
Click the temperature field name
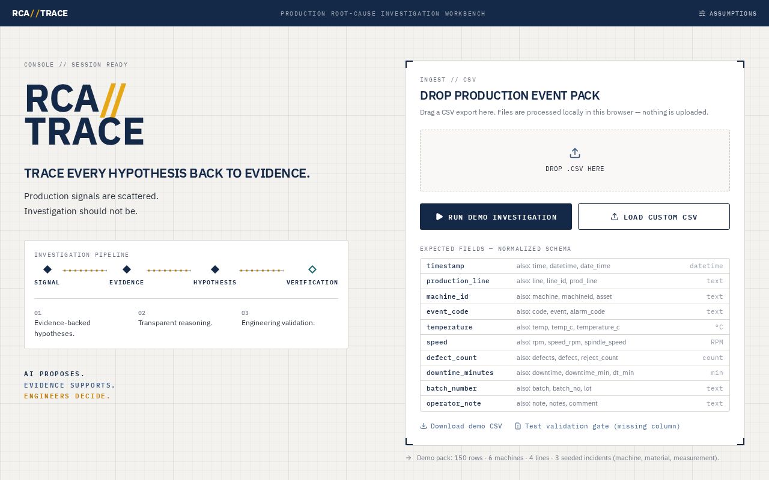pos(449,327)
